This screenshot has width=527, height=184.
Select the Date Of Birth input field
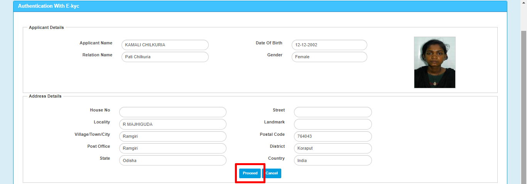pyautogui.click(x=329, y=45)
